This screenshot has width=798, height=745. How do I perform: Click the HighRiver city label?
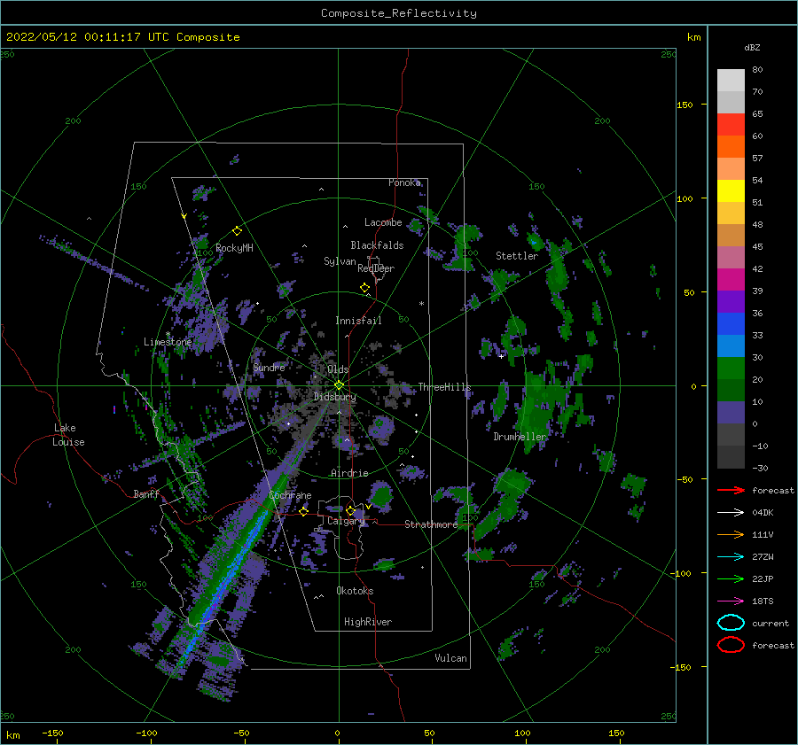click(368, 622)
